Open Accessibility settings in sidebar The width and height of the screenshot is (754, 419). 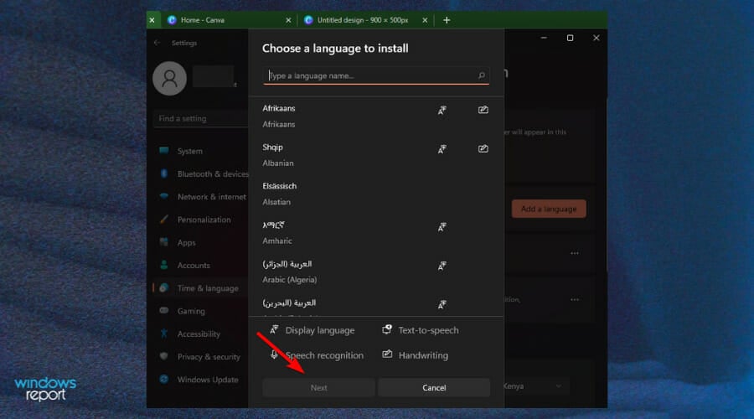point(201,334)
